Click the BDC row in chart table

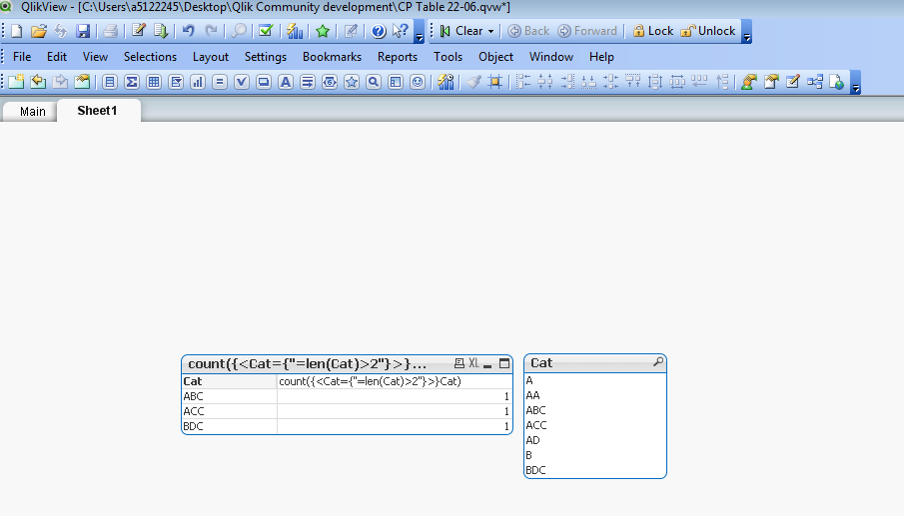point(347,427)
